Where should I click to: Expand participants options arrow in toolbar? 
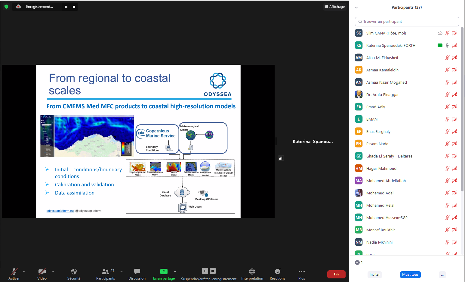click(x=122, y=271)
